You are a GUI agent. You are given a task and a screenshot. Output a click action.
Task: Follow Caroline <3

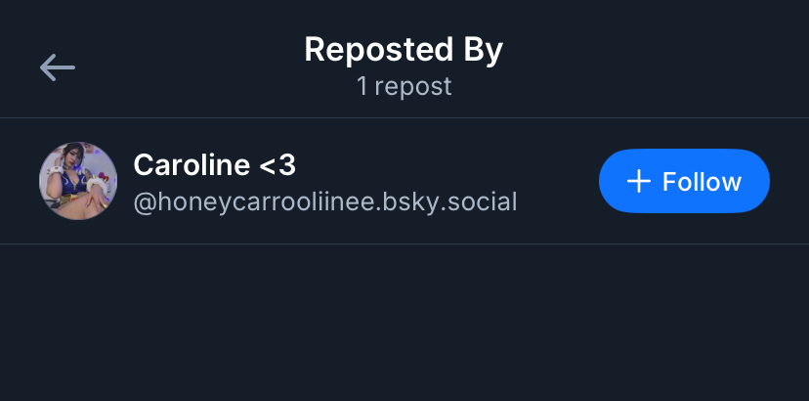coord(684,182)
